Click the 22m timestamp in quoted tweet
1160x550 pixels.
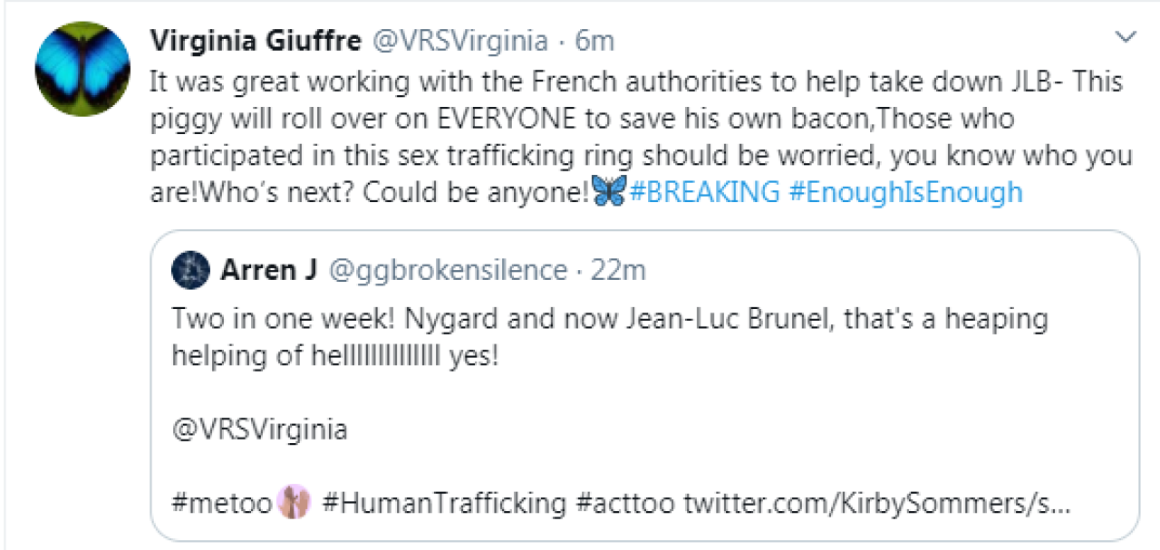(618, 270)
